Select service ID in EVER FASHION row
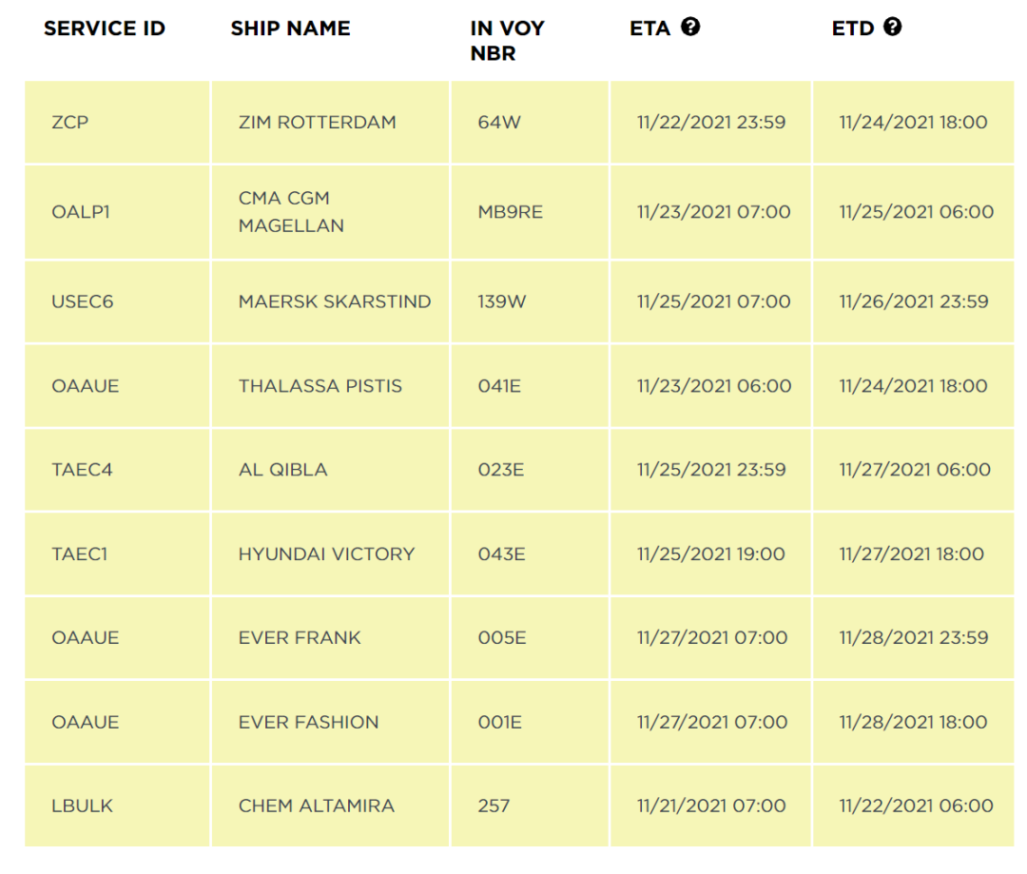 (x=86, y=724)
